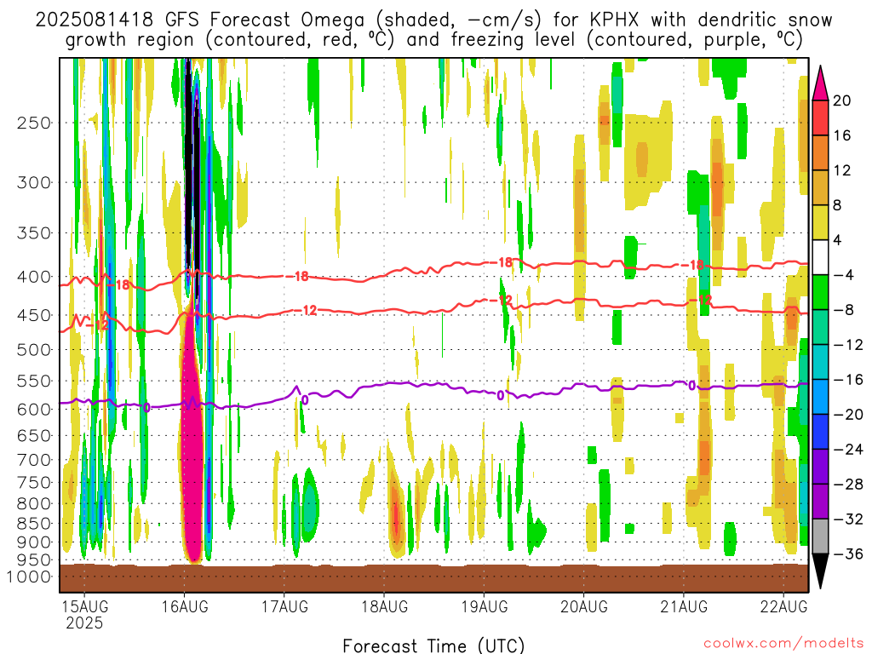872x654 pixels.
Task: Click the brown surface band in the chart
Action: click(433, 578)
